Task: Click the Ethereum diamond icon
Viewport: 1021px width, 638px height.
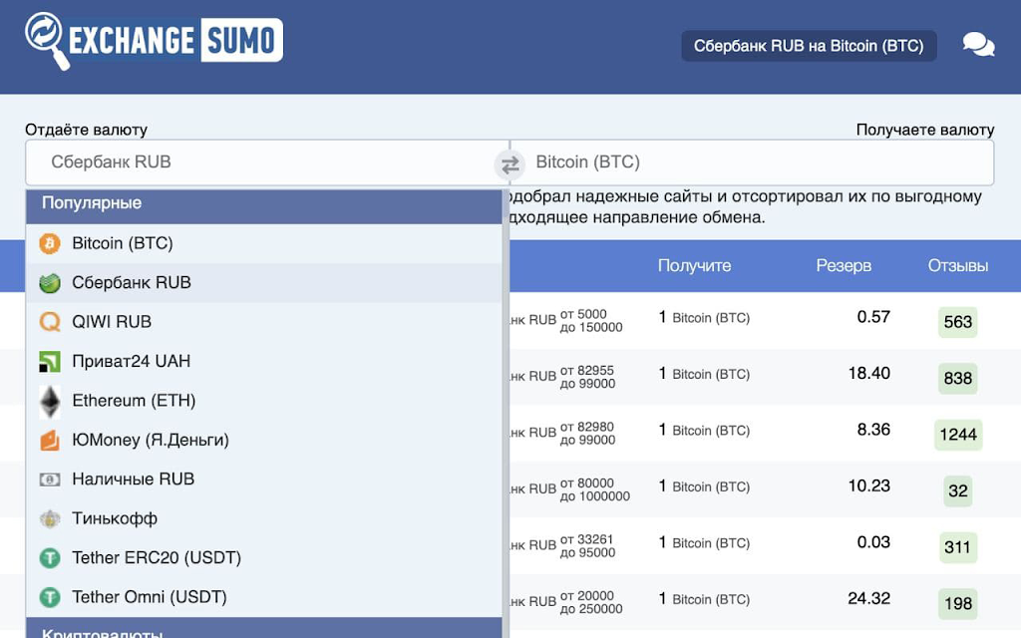Action: coord(50,401)
